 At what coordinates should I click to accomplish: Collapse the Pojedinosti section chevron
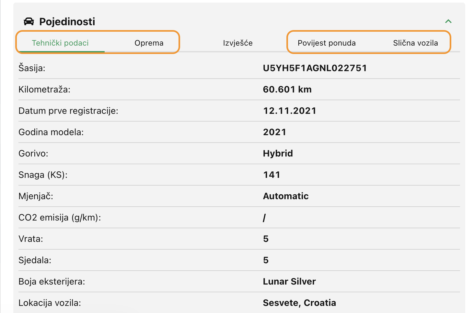pyautogui.click(x=448, y=21)
